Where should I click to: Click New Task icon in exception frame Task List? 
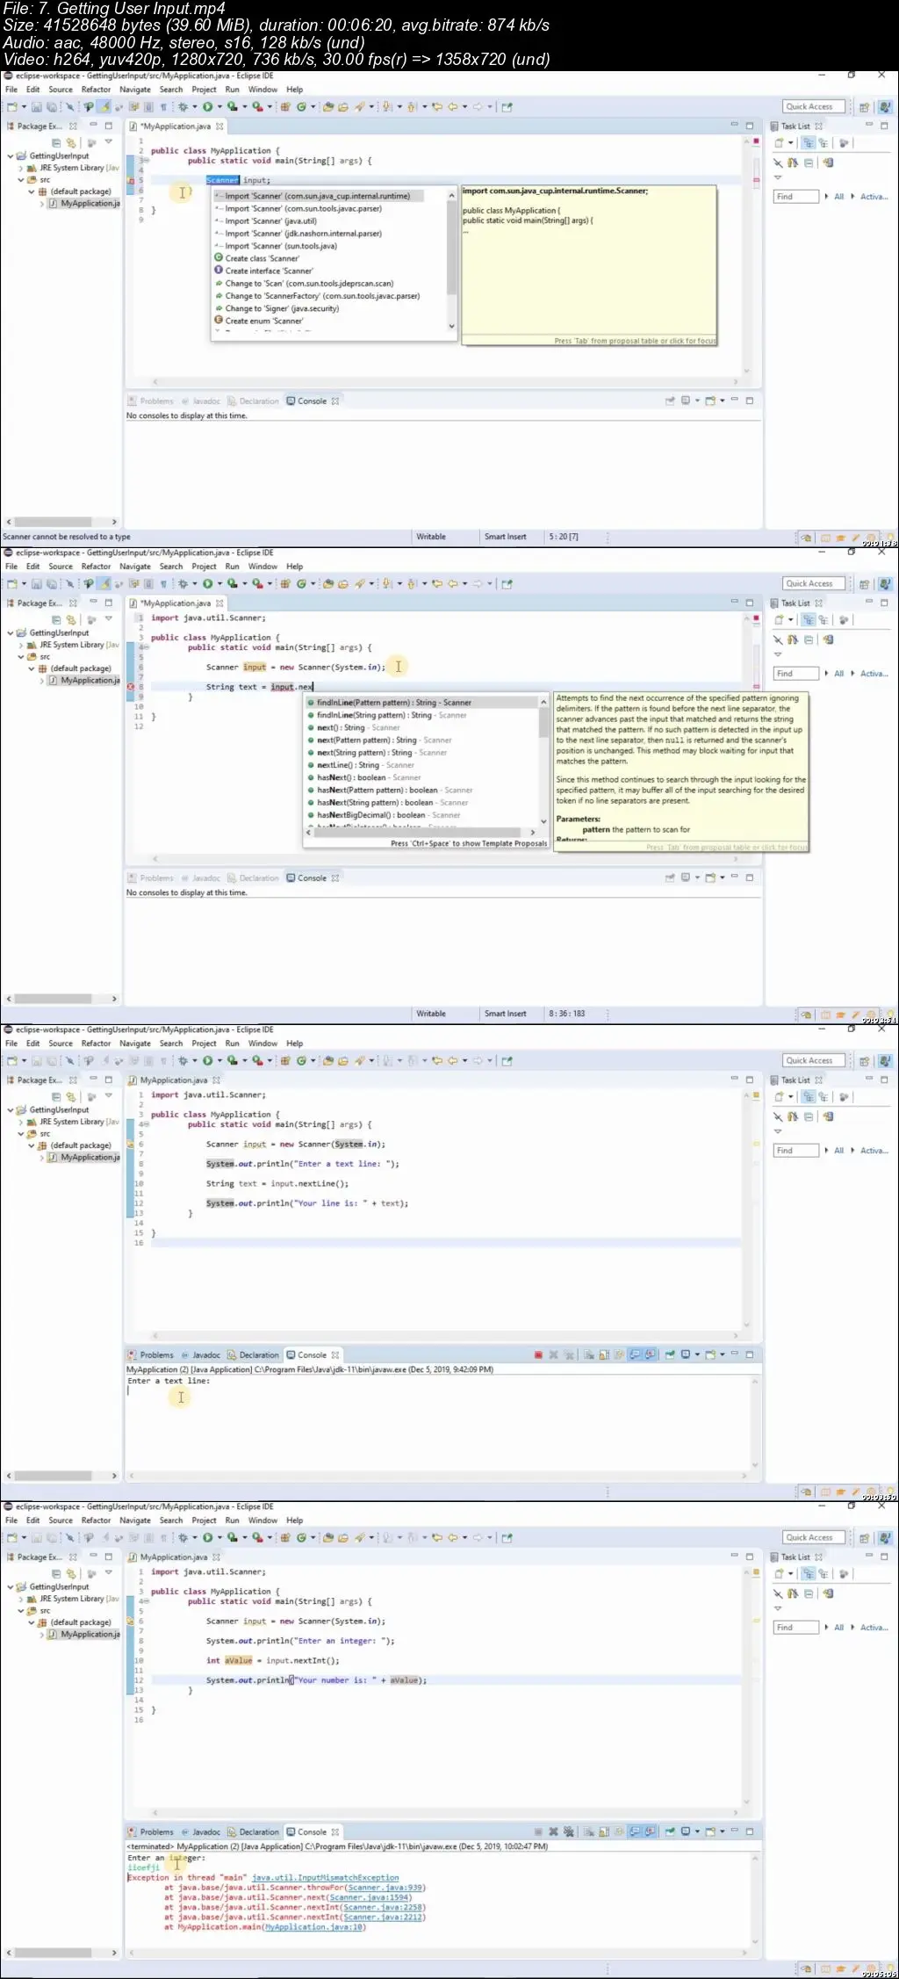point(779,1574)
